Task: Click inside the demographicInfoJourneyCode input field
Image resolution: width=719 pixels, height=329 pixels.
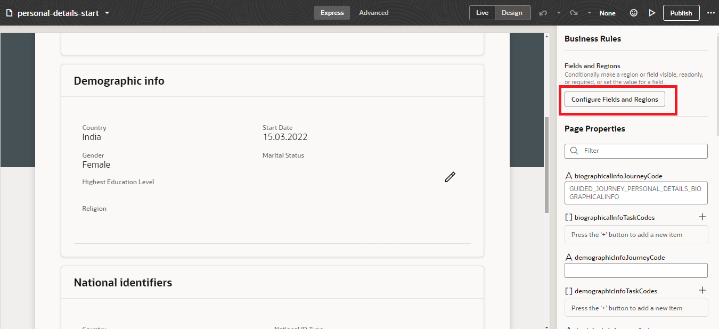Action: click(x=635, y=270)
